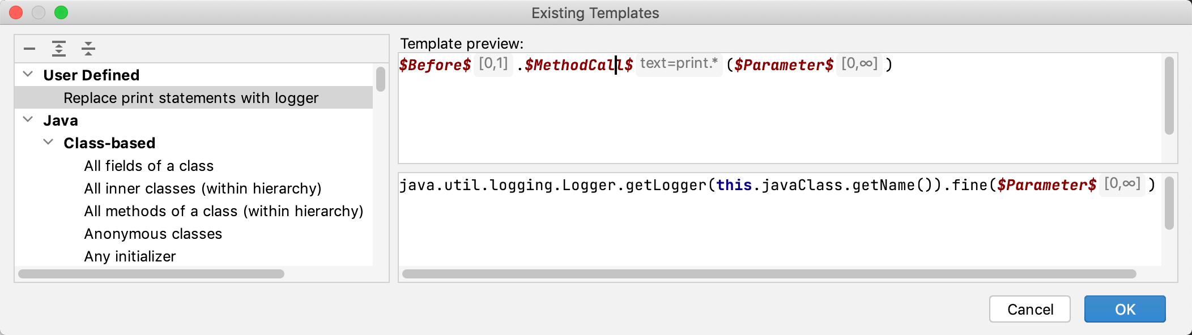Click the Java category label
1192x335 pixels.
click(x=61, y=121)
